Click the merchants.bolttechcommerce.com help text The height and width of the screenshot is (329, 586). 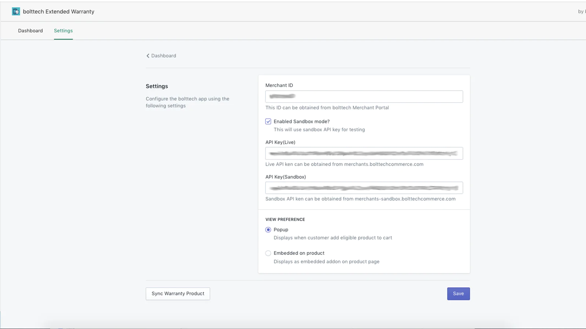(x=344, y=164)
